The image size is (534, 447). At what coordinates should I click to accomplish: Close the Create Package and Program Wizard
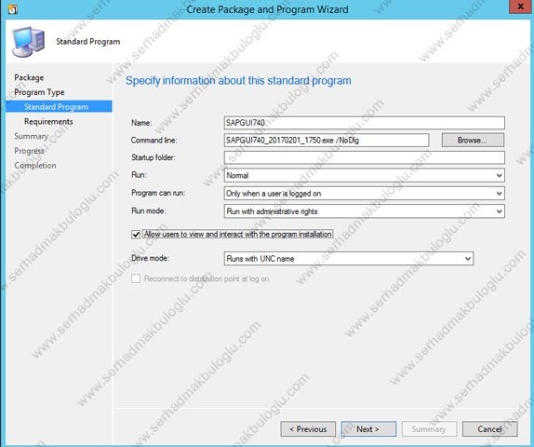tap(520, 7)
